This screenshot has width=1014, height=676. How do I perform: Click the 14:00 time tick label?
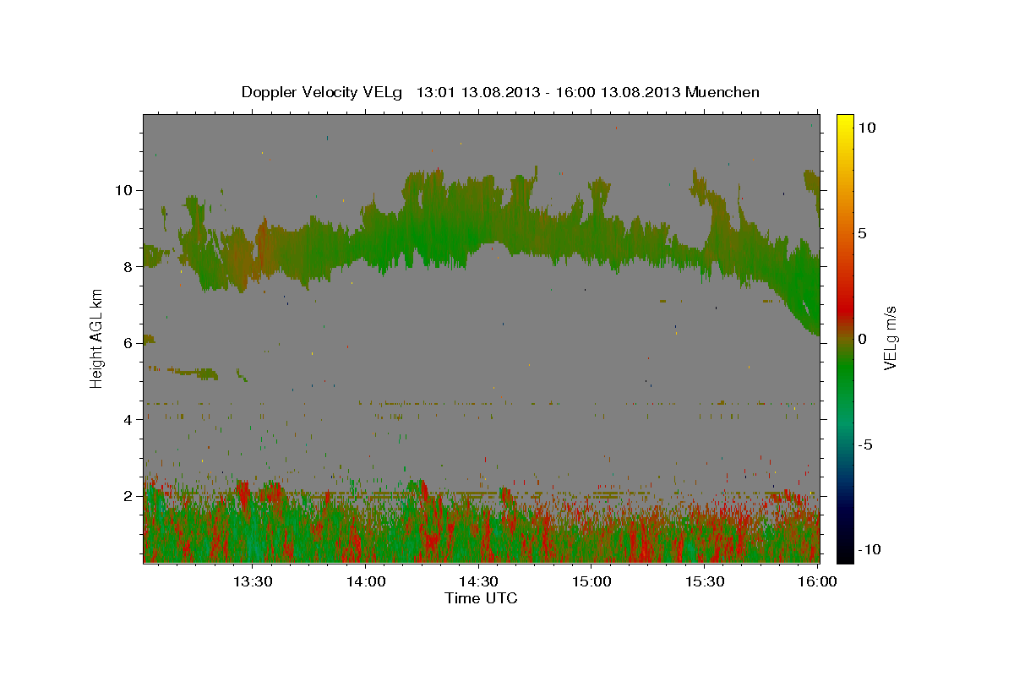point(365,582)
